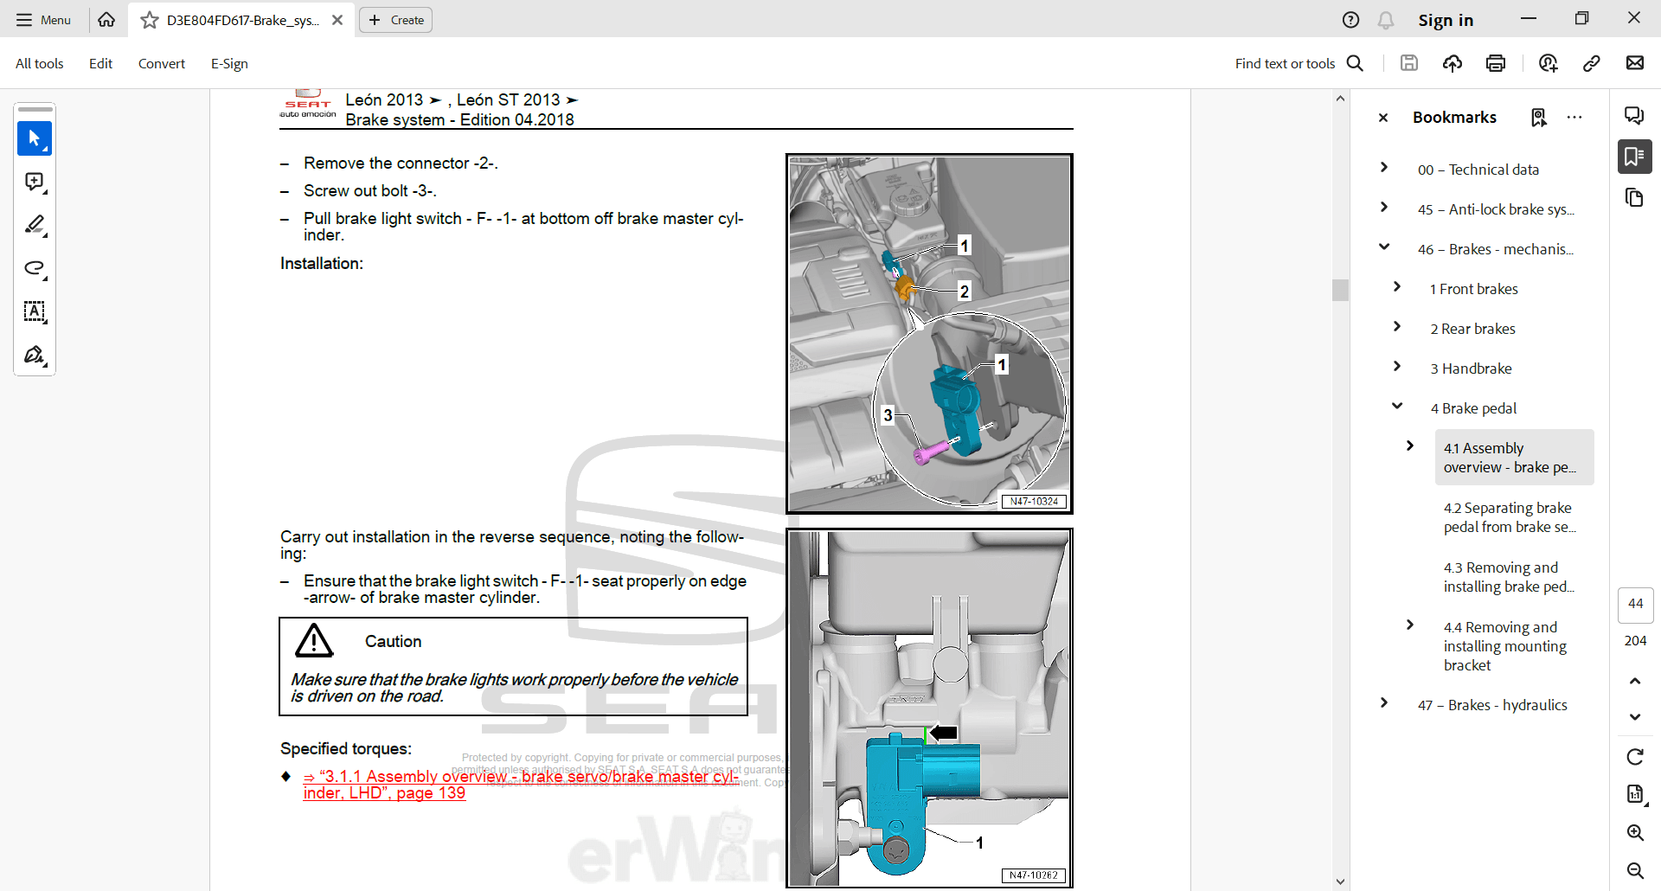Click the print icon
This screenshot has width=1661, height=891.
tap(1496, 63)
